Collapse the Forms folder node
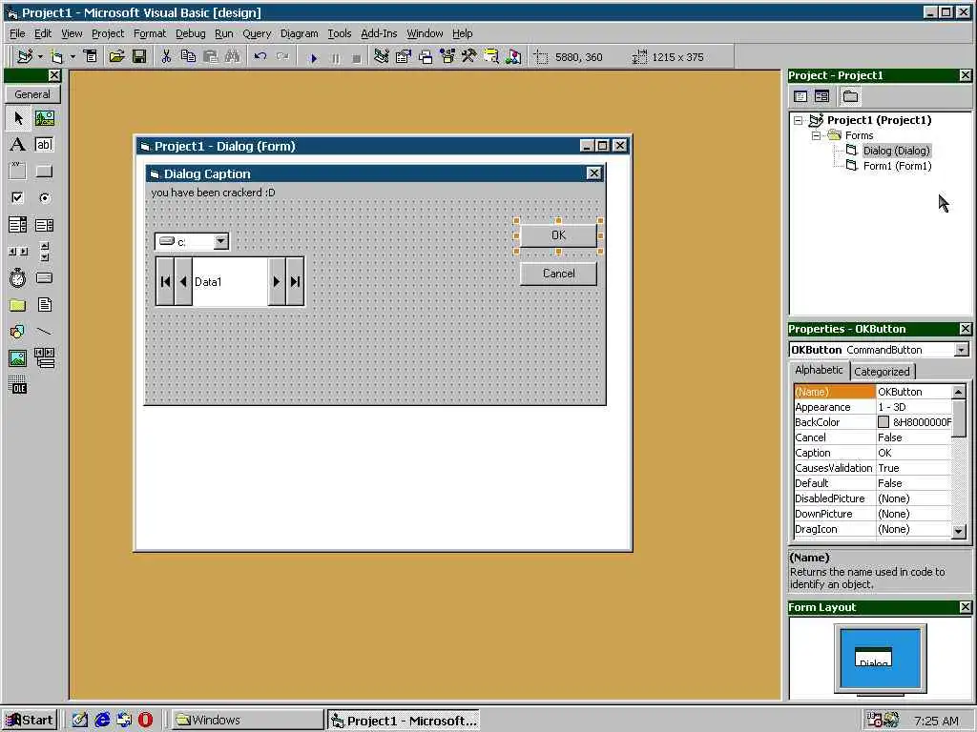 (x=817, y=135)
